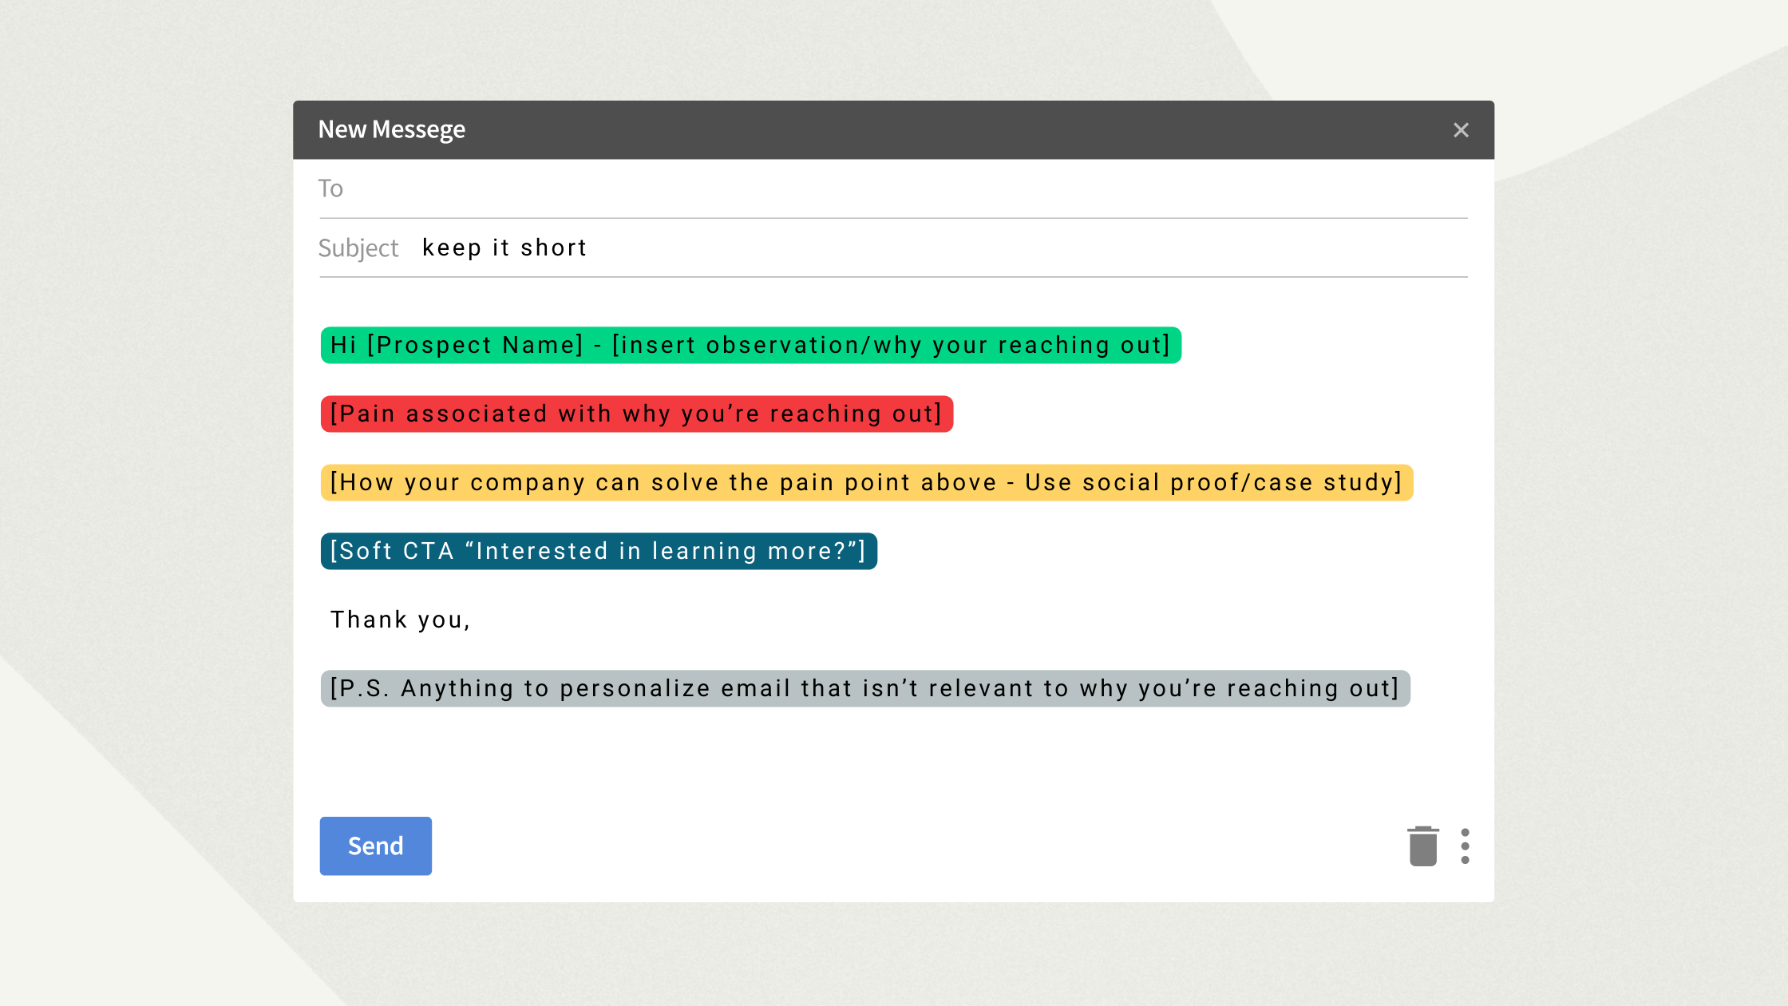Click the trash icon to discard draft

pyautogui.click(x=1423, y=846)
